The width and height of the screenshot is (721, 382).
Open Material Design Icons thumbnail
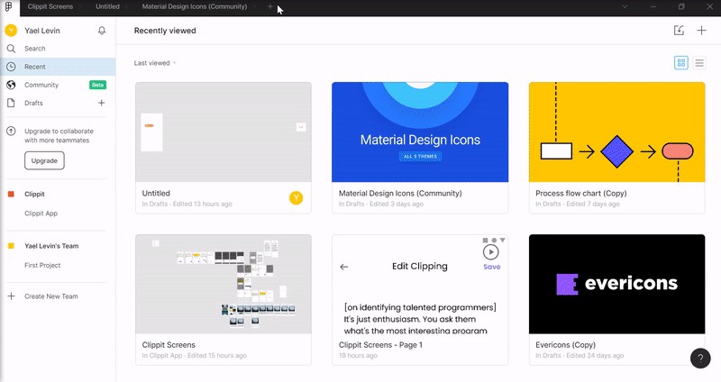(420, 132)
